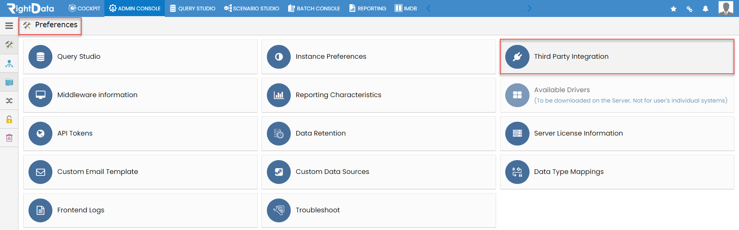Open the Reporting tab
Image resolution: width=739 pixels, height=230 pixels.
pyautogui.click(x=368, y=8)
